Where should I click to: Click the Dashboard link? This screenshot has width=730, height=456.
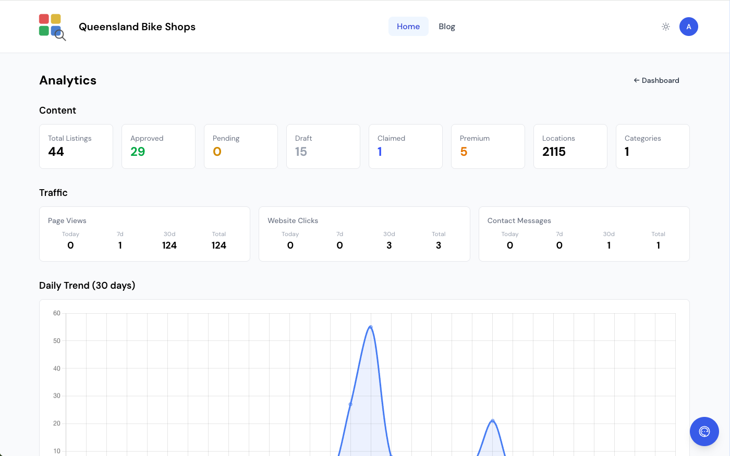(x=660, y=80)
